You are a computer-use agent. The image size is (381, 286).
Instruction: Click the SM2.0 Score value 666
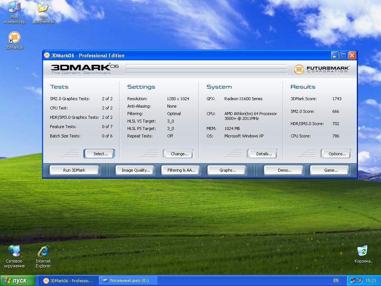(x=336, y=111)
